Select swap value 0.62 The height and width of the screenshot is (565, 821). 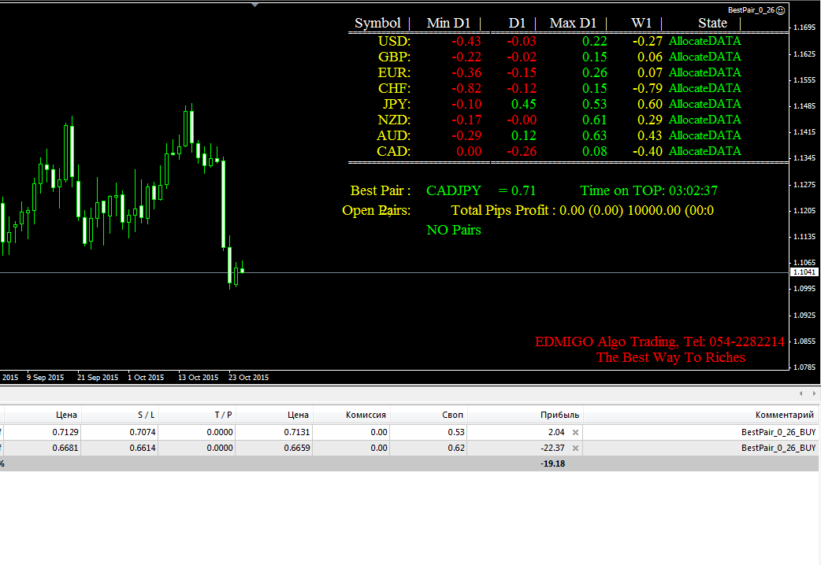[456, 448]
